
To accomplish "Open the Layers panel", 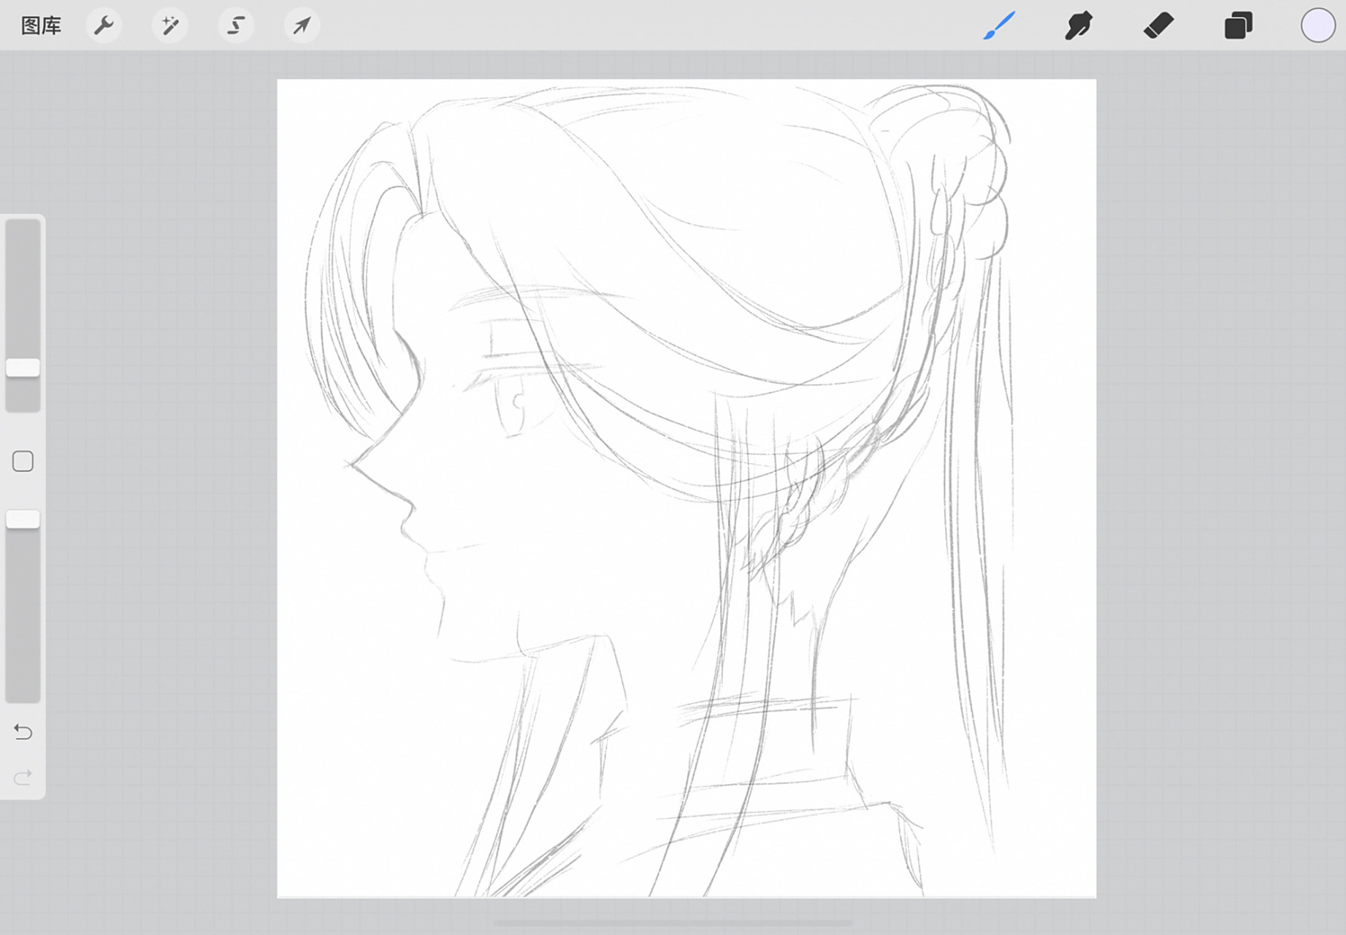I will click(1238, 26).
